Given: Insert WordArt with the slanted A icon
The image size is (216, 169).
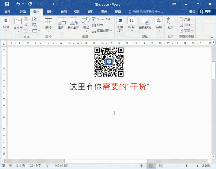Looking at the screenshot, I should [27, 25].
